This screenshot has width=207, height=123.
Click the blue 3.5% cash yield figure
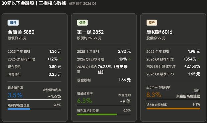(15, 95)
